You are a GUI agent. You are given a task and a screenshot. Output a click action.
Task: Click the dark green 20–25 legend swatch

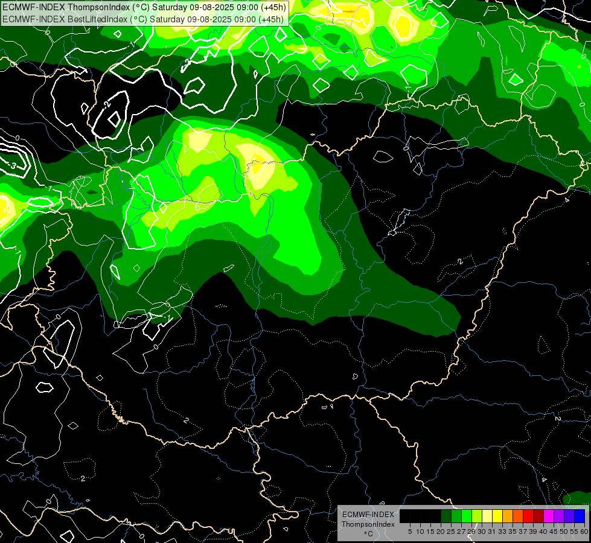(x=446, y=516)
